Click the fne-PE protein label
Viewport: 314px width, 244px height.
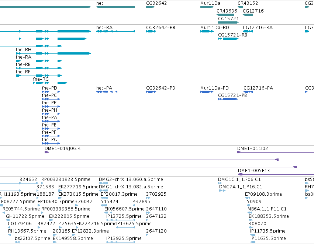(49, 103)
